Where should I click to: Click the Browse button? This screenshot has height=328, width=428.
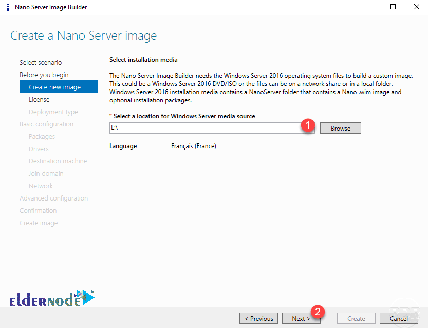coord(340,127)
